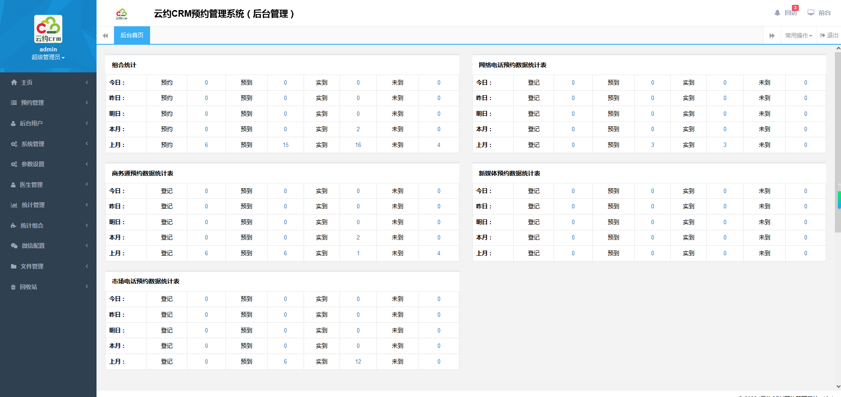Open the 统计组合 menu item

coord(32,225)
